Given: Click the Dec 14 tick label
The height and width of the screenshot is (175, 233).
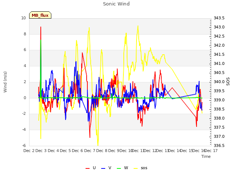Looking at the screenshot, I should click(175, 151).
